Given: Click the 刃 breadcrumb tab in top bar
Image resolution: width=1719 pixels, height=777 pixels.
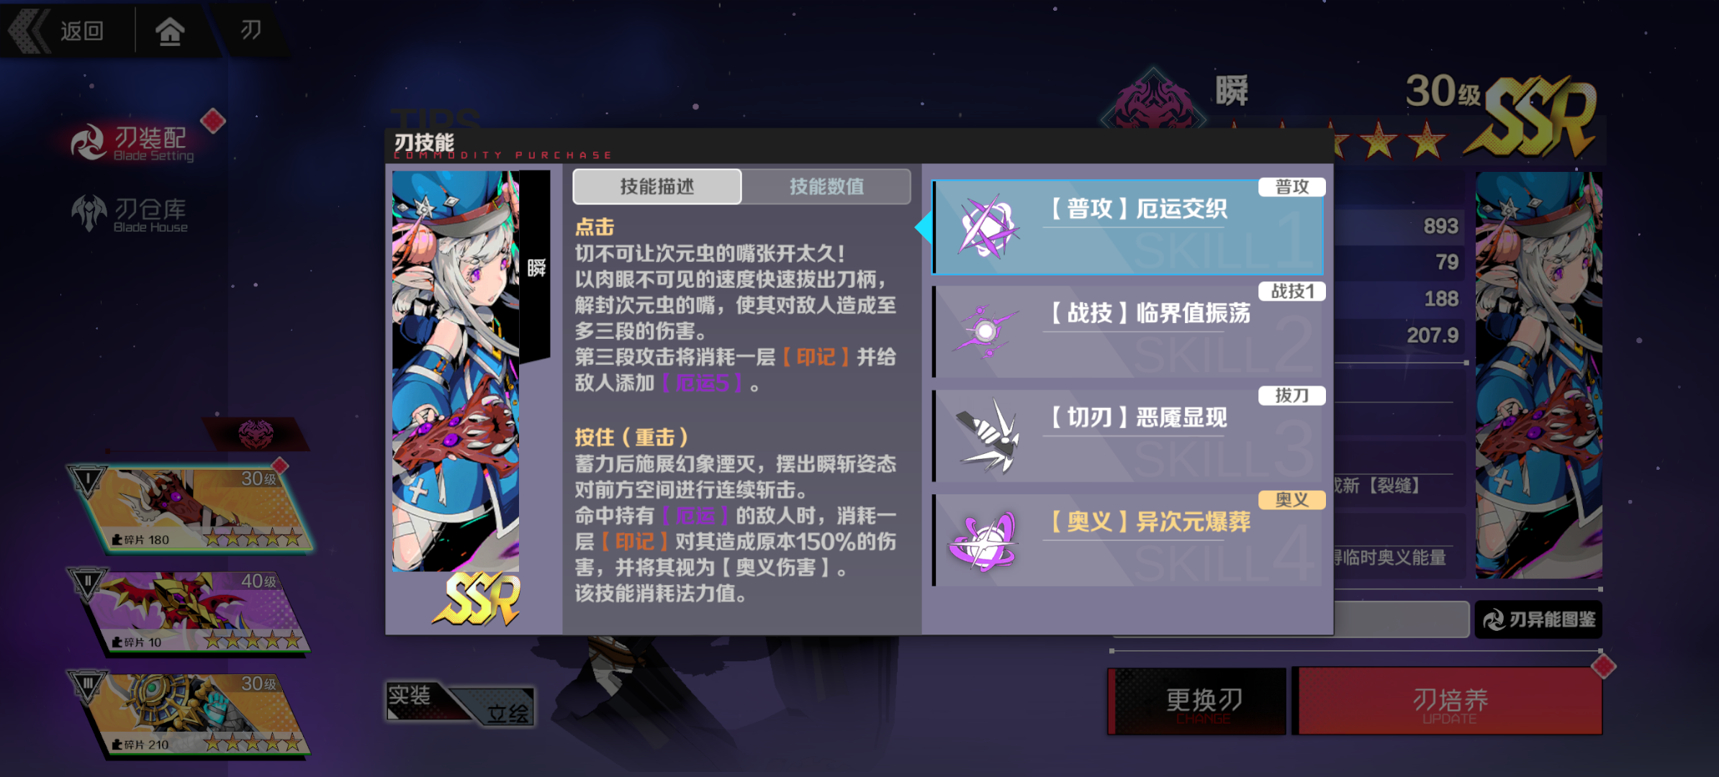Looking at the screenshot, I should (x=251, y=30).
